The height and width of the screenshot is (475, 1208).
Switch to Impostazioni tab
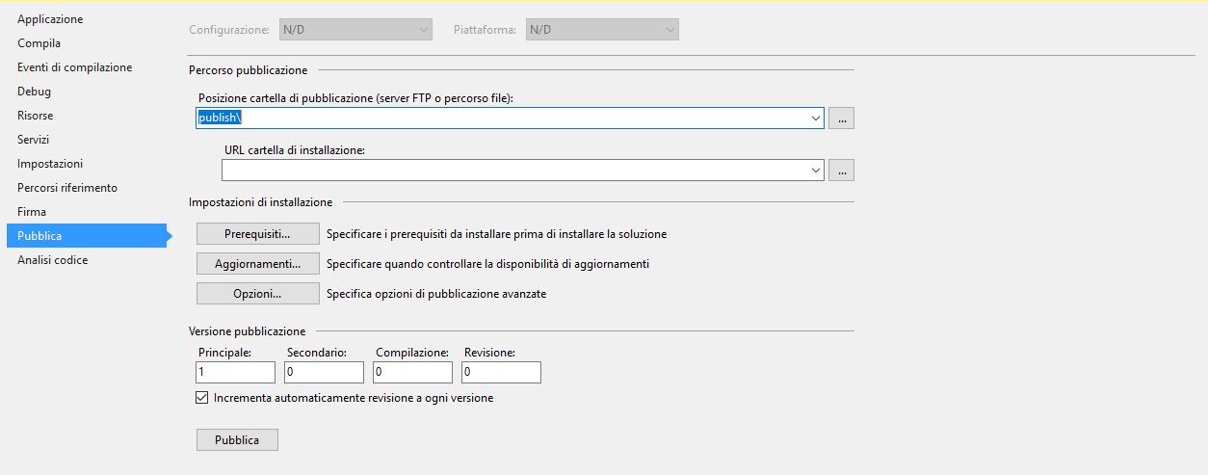pyautogui.click(x=50, y=164)
